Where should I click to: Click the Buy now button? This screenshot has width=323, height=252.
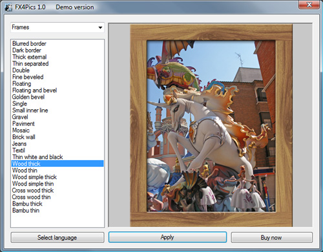click(271, 237)
